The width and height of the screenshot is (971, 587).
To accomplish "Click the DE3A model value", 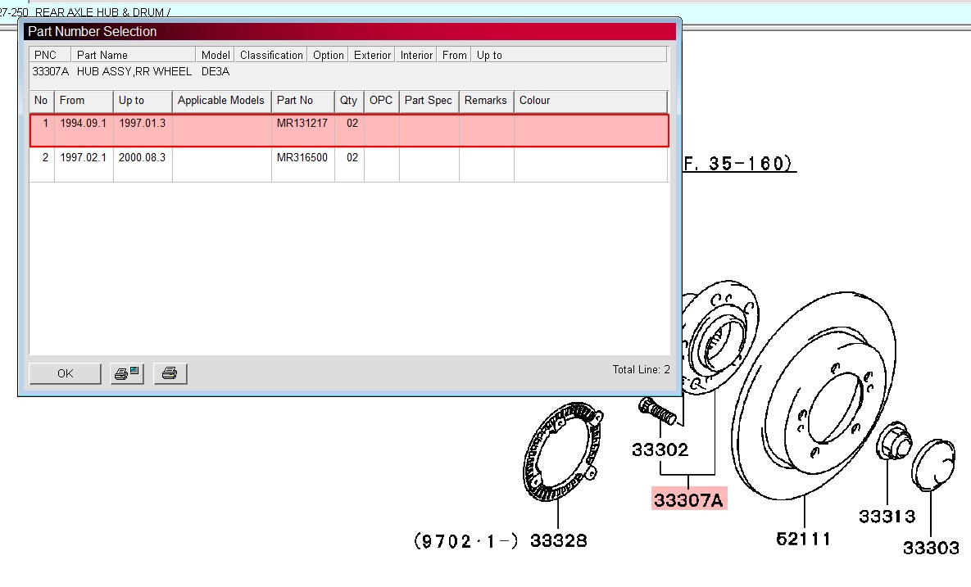I will point(216,72).
